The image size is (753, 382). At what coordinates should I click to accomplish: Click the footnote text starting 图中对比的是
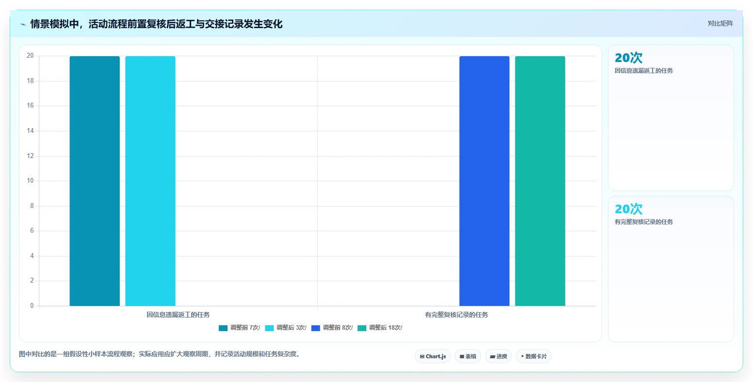pyautogui.click(x=160, y=354)
